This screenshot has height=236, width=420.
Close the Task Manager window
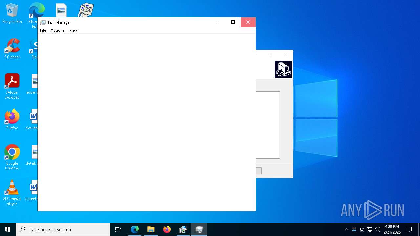click(248, 22)
